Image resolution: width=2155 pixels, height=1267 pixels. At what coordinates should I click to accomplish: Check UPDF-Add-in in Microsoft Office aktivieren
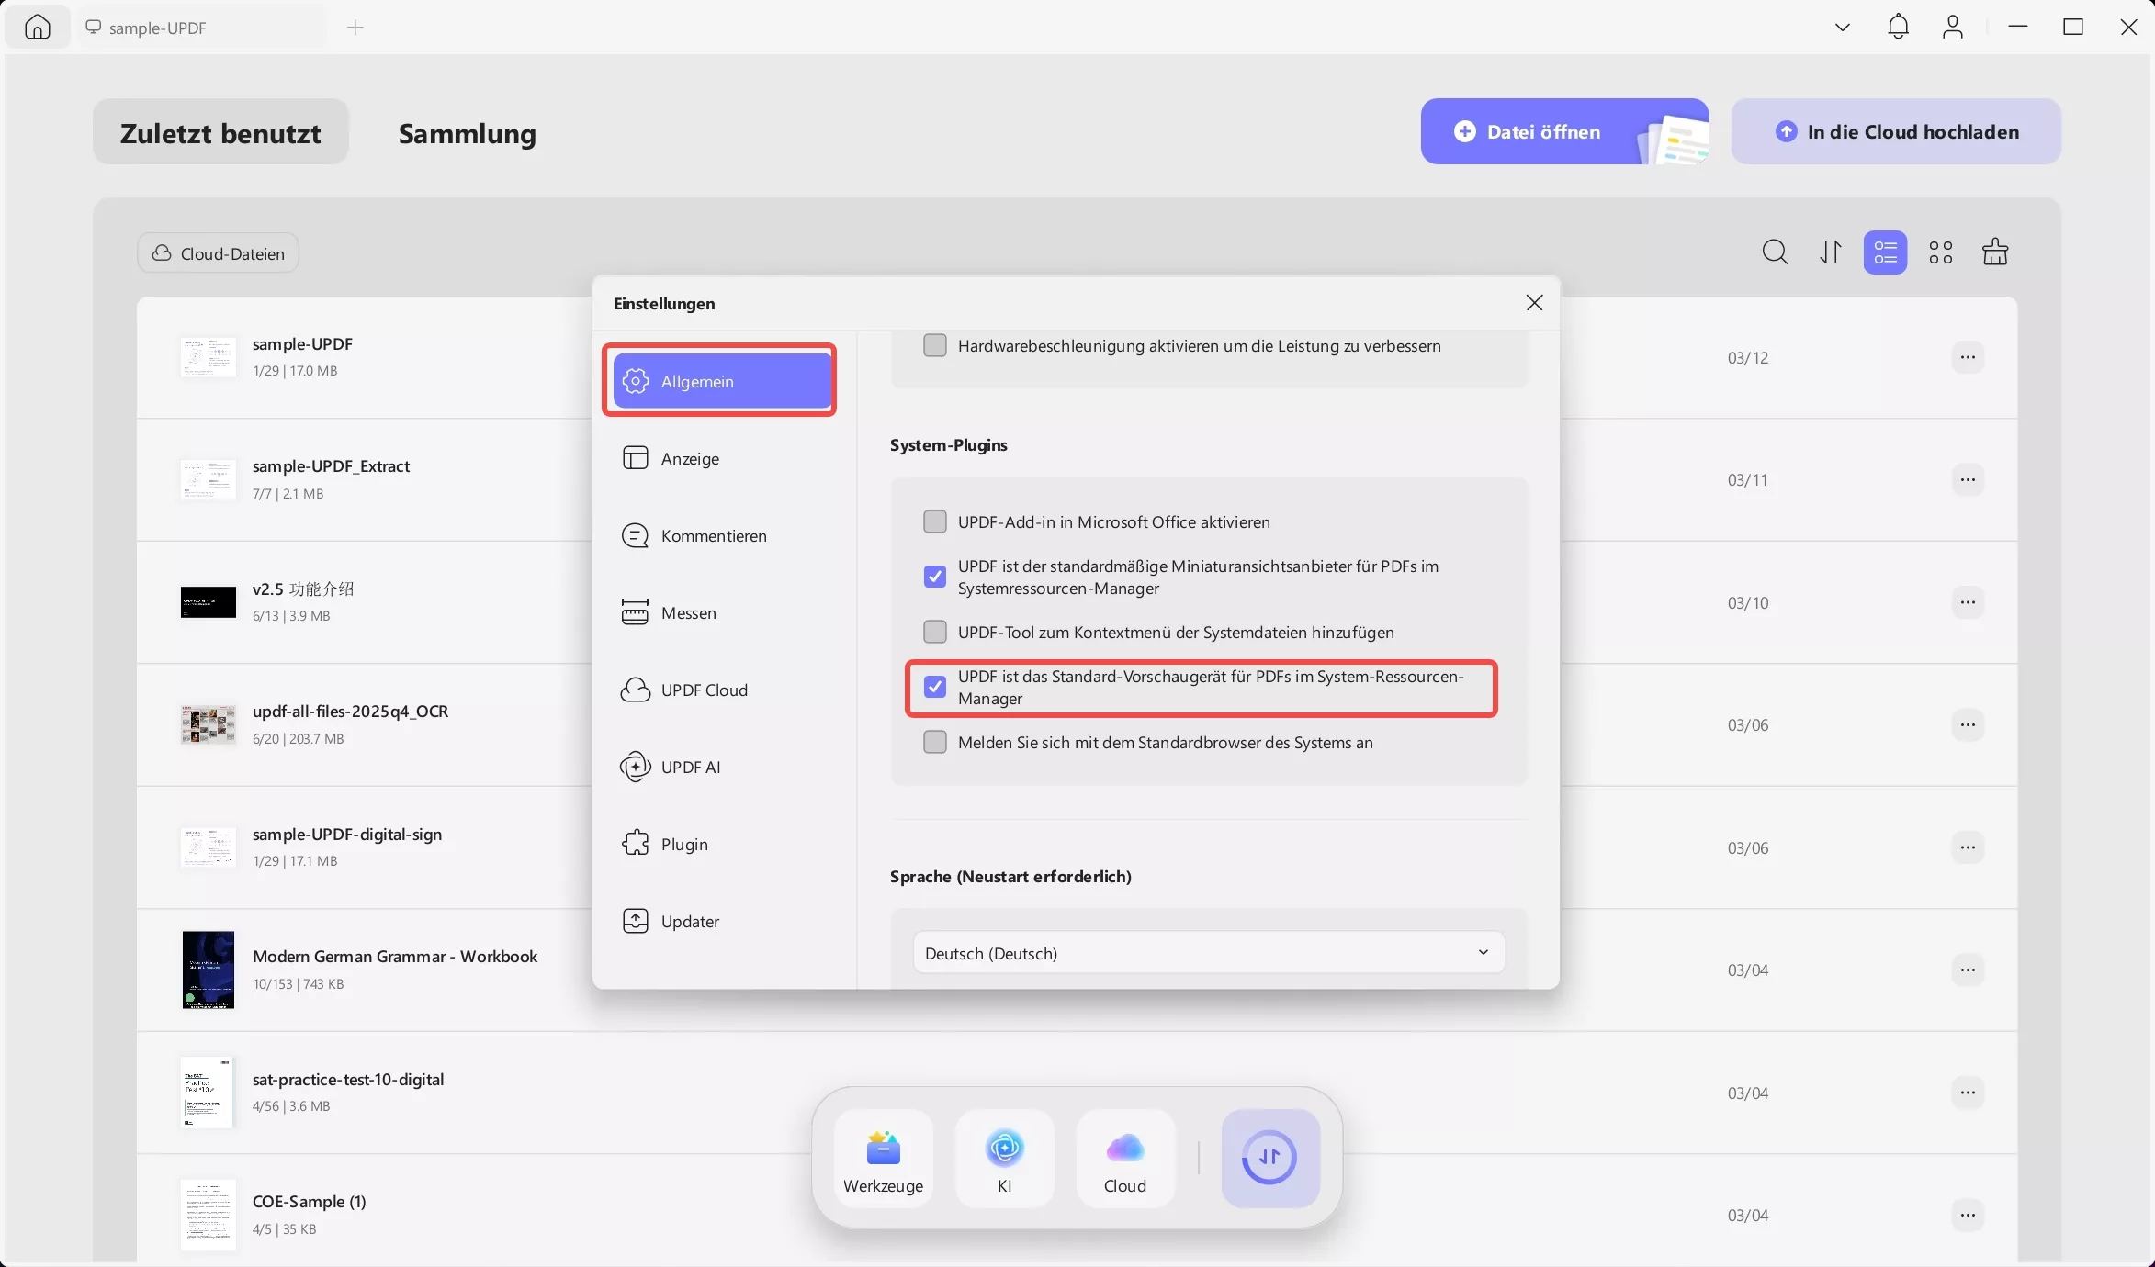click(935, 521)
